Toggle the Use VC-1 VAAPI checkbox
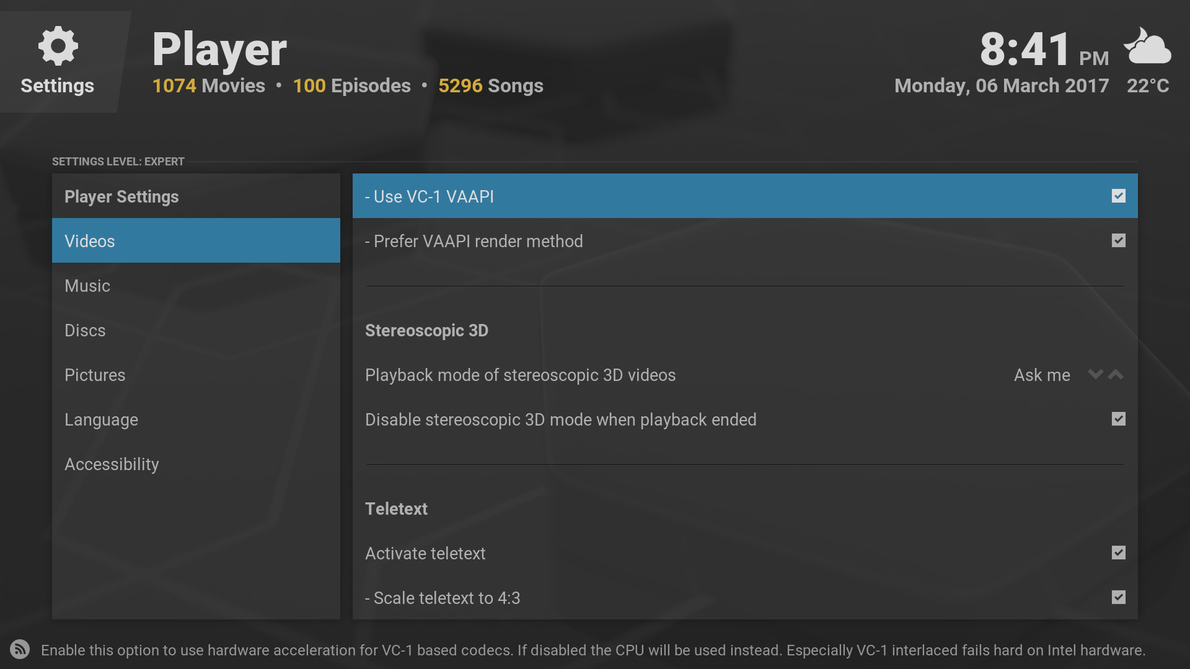Viewport: 1190px width, 669px height. point(1118,196)
